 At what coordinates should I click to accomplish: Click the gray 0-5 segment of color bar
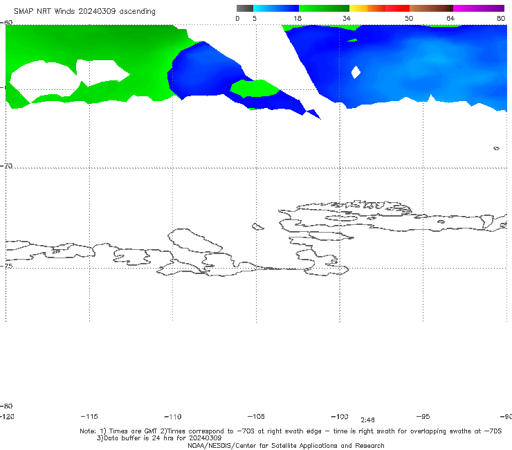coord(245,8)
